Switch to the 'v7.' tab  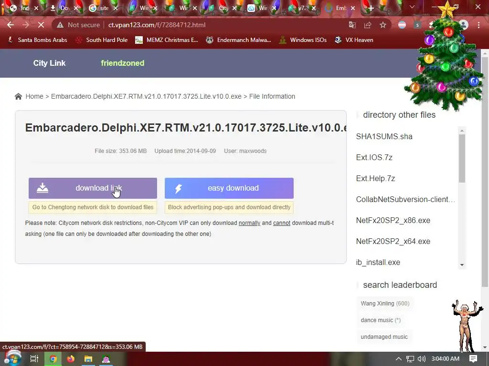pyautogui.click(x=300, y=9)
